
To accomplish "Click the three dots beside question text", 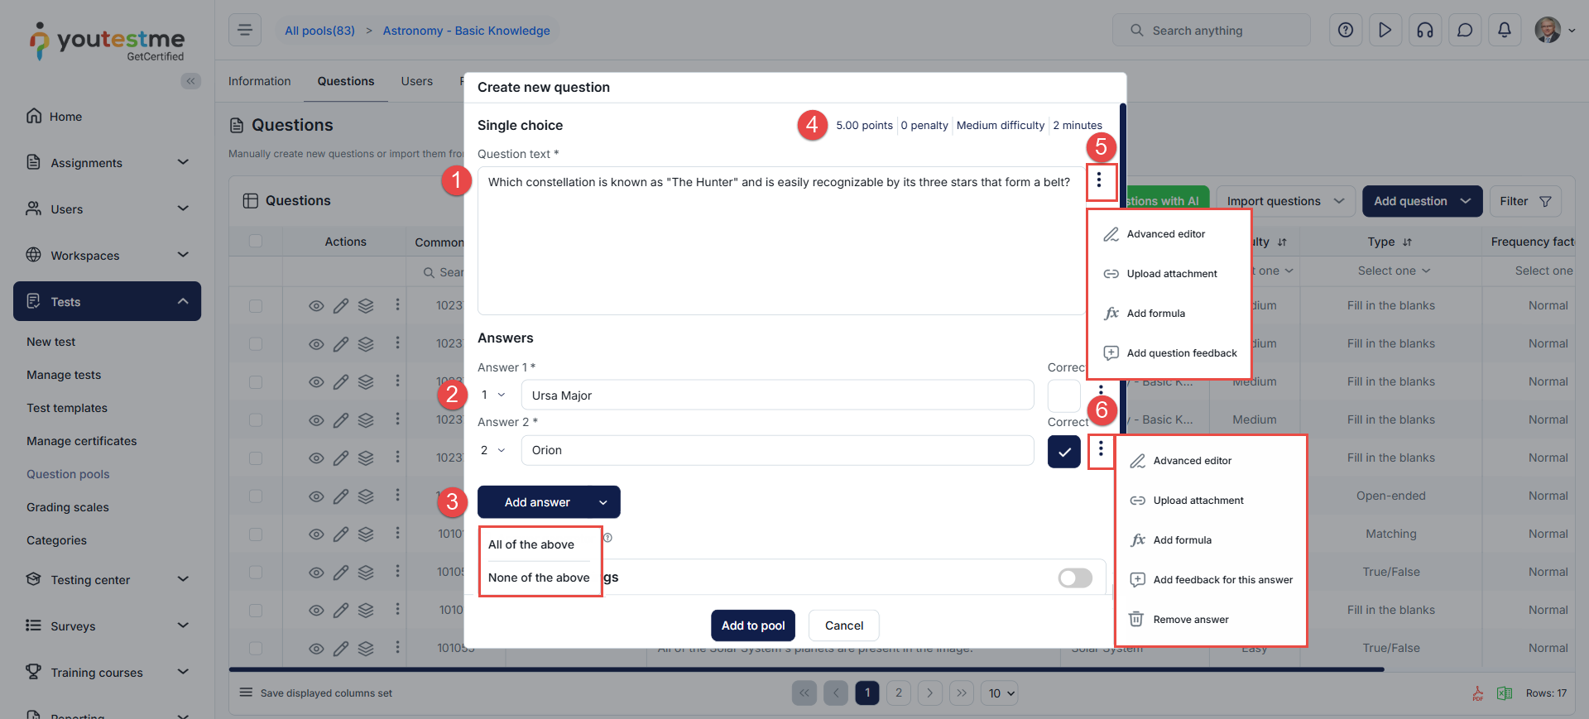I will [1099, 180].
